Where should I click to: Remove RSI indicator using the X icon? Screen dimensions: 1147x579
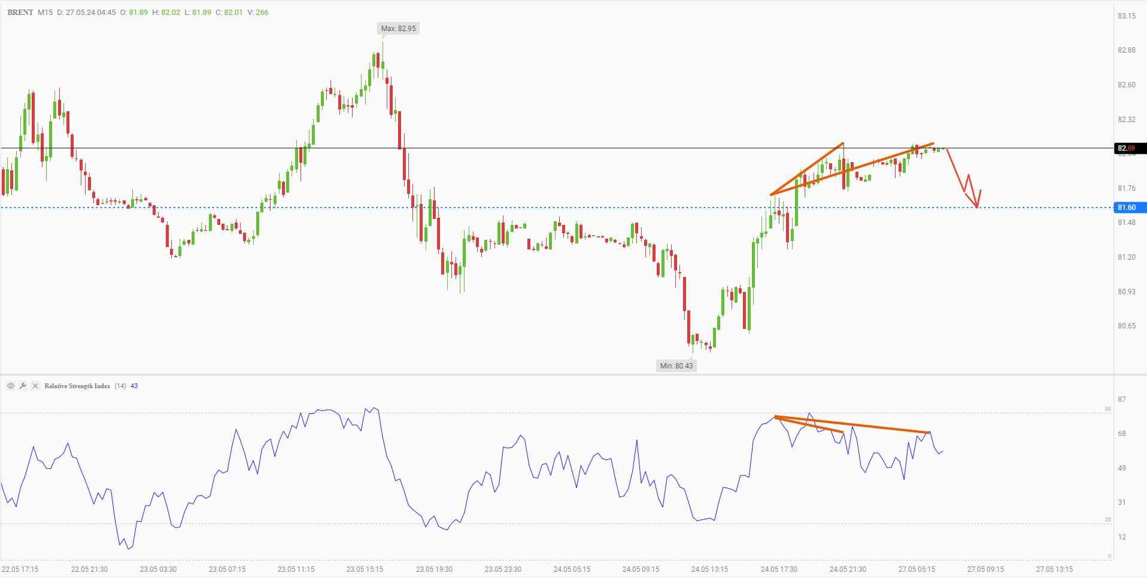[35, 386]
